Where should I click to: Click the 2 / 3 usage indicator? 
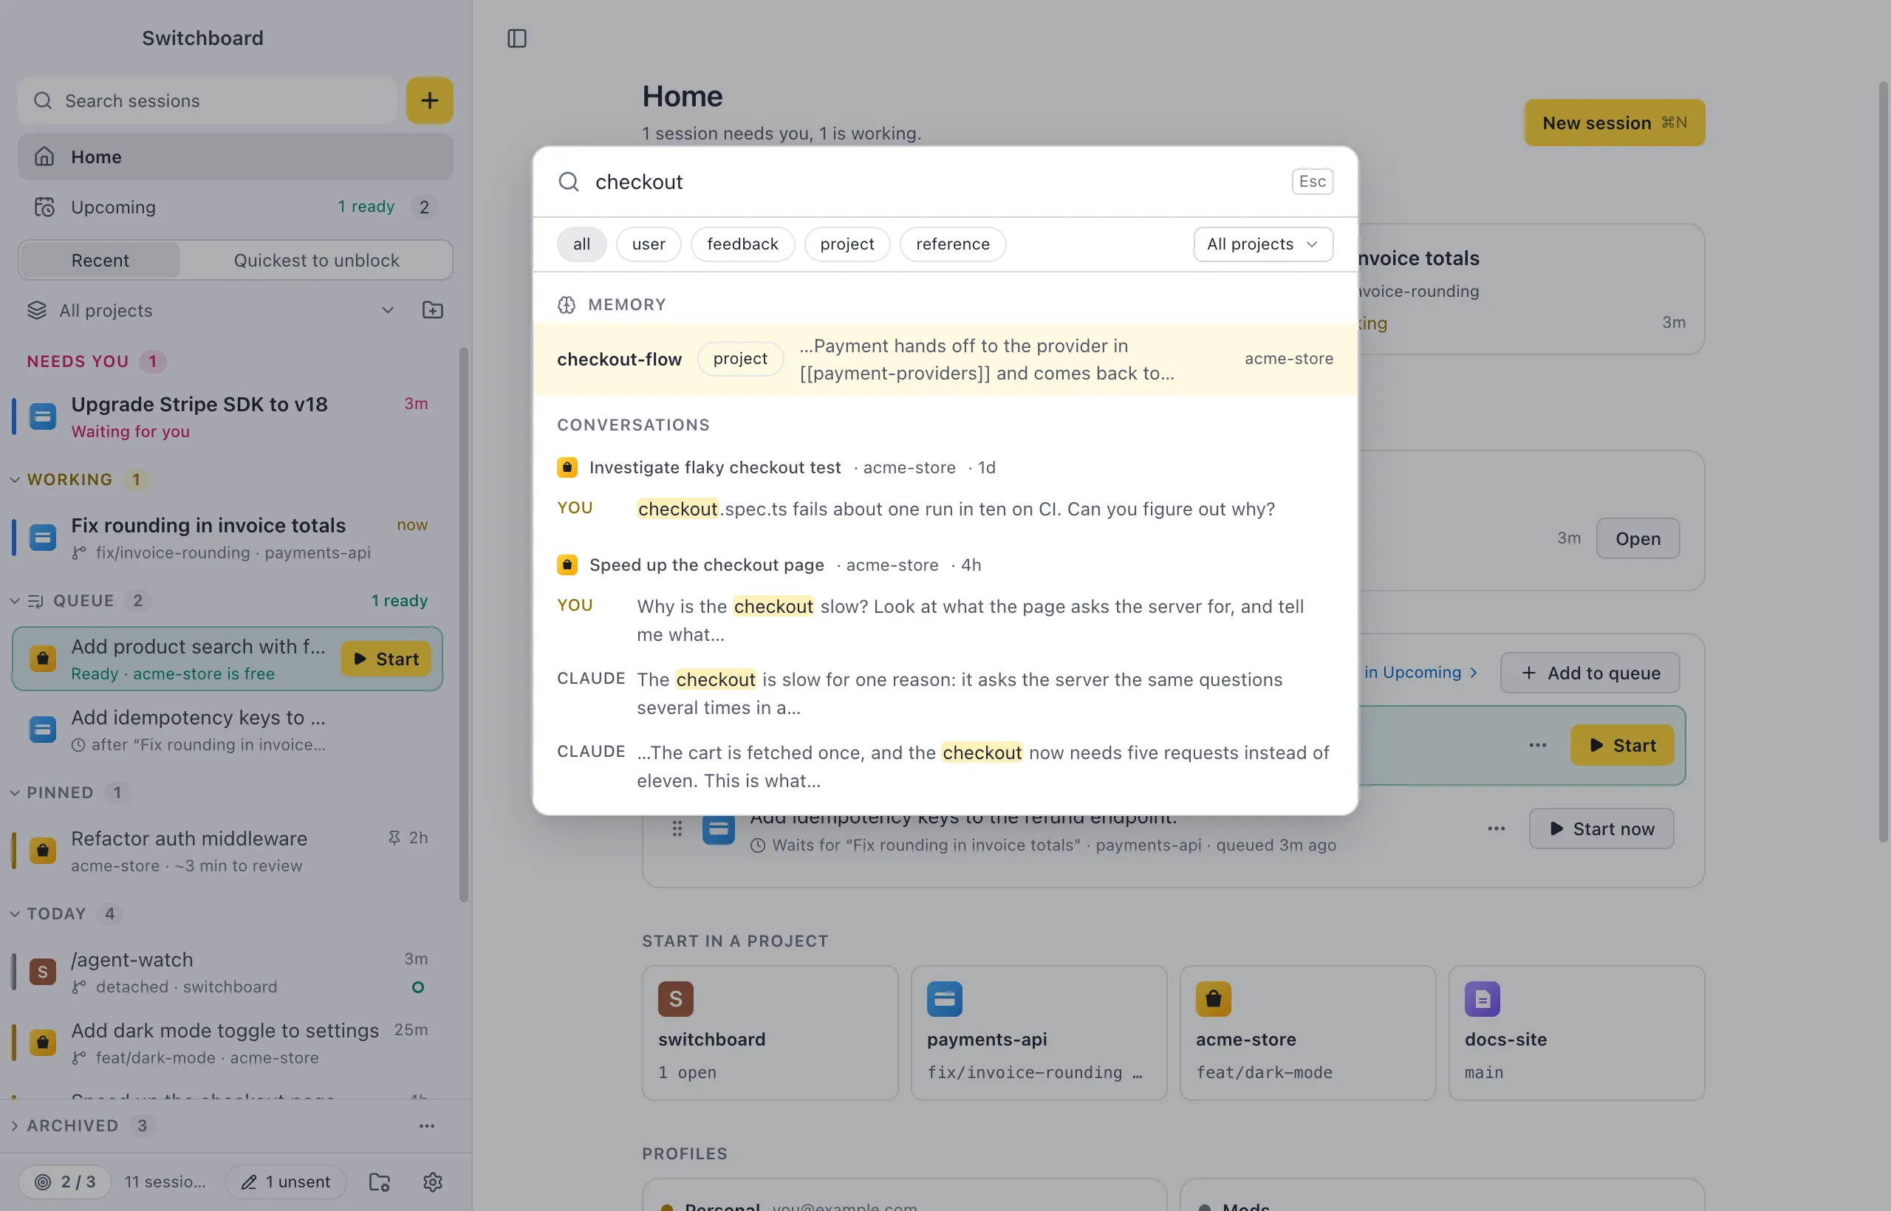point(64,1181)
